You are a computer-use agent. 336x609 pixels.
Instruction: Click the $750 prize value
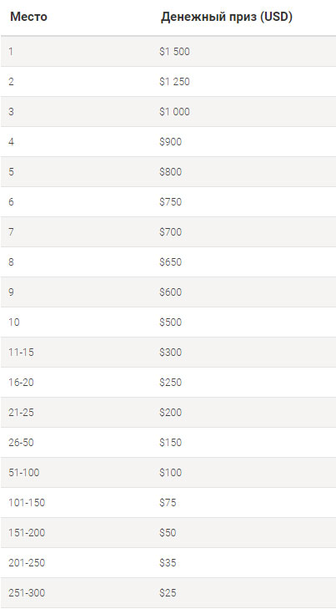171,202
